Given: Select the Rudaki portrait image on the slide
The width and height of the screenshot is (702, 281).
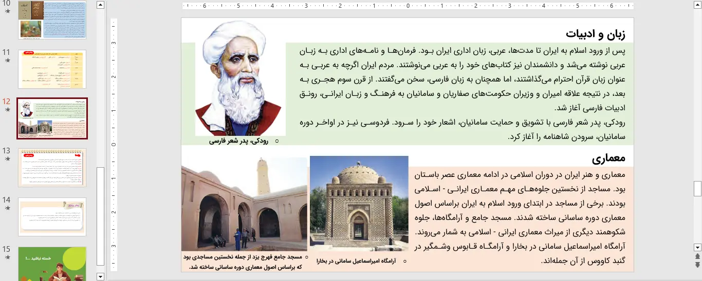Looking at the screenshot, I should coord(241,78).
